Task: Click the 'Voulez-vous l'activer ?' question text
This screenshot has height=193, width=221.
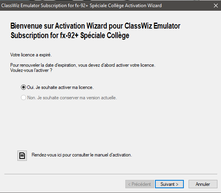Action: click(31, 70)
